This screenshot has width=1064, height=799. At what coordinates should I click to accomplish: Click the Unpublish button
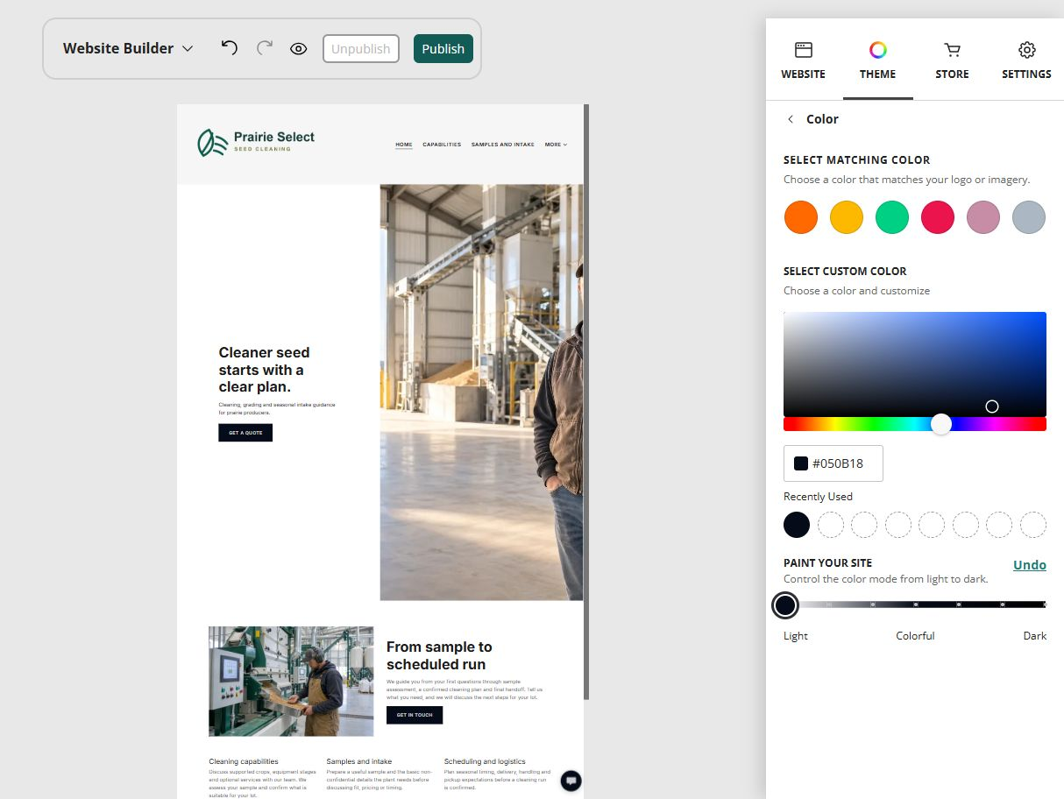point(361,49)
